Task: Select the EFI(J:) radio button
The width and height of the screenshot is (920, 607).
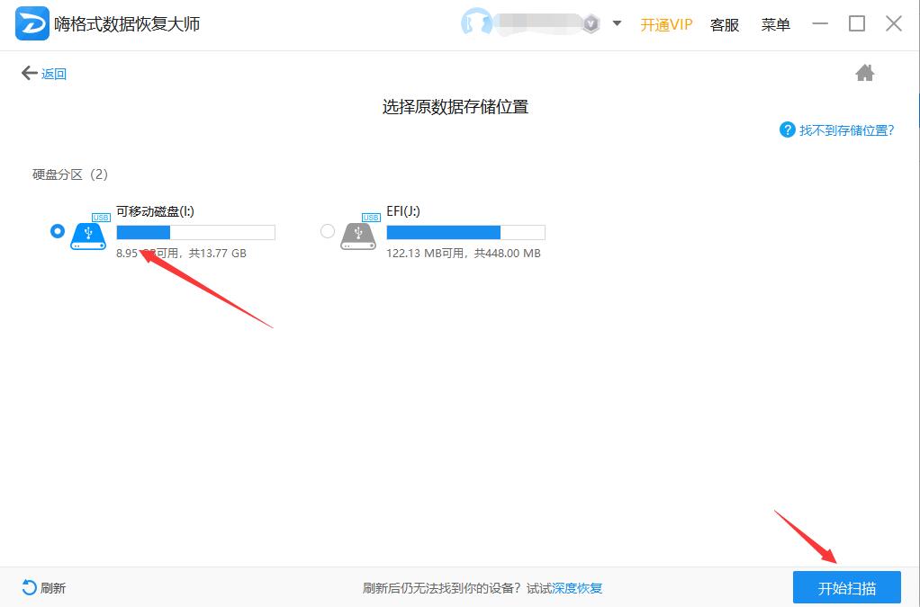Action: point(328,232)
